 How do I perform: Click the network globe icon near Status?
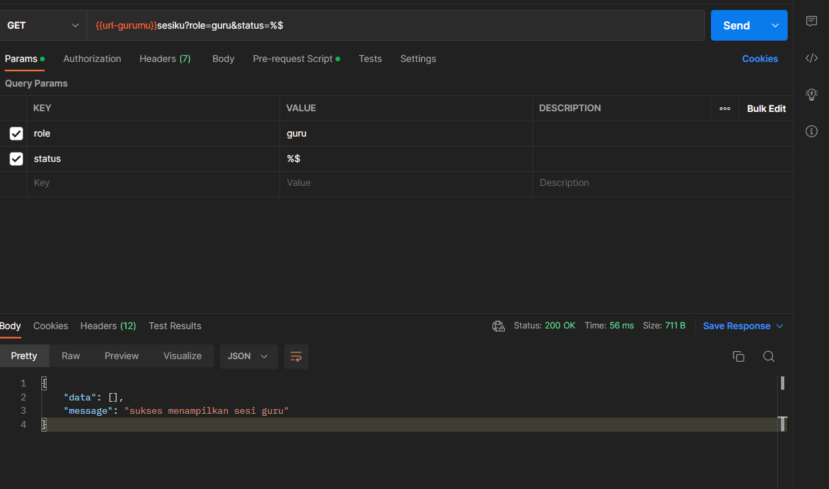coord(498,326)
